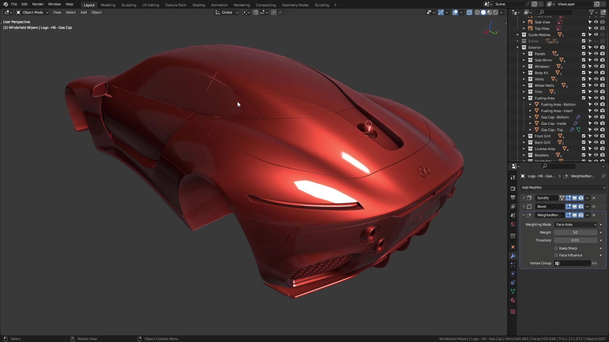The height and width of the screenshot is (342, 609).
Task: Open the Object Data properties tab
Action: 513,291
